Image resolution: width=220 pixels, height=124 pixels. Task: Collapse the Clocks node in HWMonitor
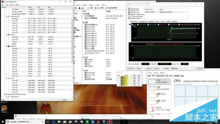[x=6, y=78]
